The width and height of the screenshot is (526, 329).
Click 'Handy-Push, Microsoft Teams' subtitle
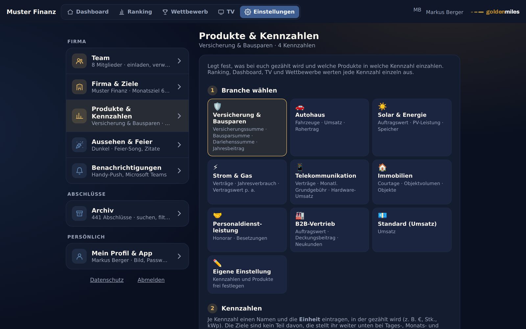pyautogui.click(x=129, y=175)
